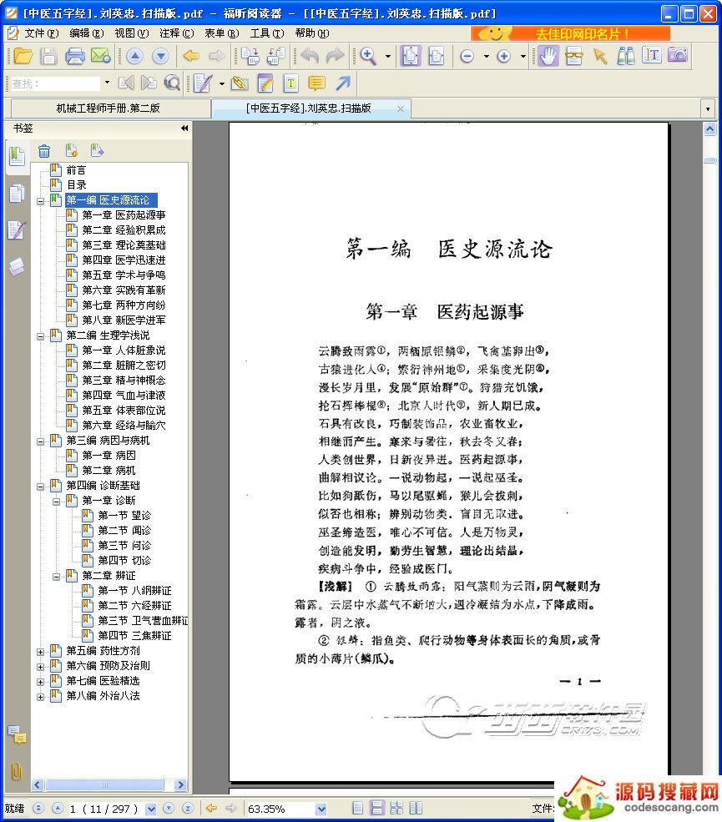Click the zoom out minus icon

coord(467,56)
